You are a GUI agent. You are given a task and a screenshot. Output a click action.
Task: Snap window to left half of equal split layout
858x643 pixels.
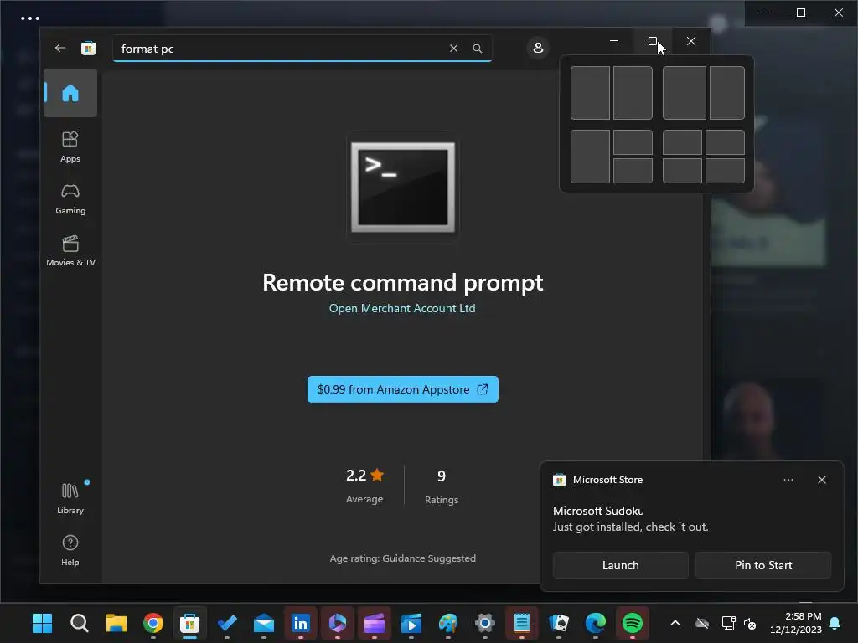pyautogui.click(x=590, y=93)
